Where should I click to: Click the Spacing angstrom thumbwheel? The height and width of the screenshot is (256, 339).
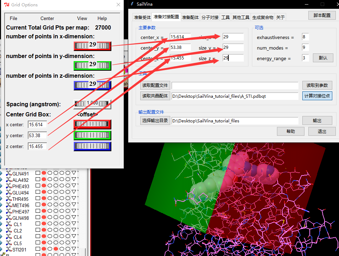point(92,104)
